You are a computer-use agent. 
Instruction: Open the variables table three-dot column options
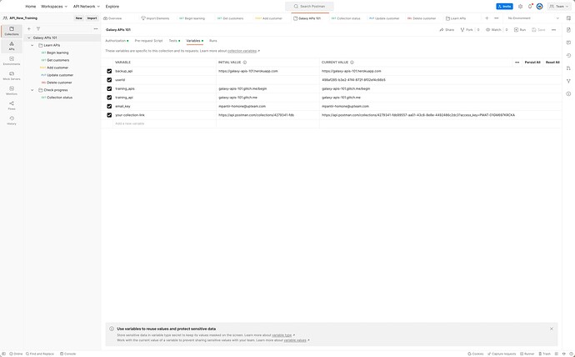click(x=517, y=63)
